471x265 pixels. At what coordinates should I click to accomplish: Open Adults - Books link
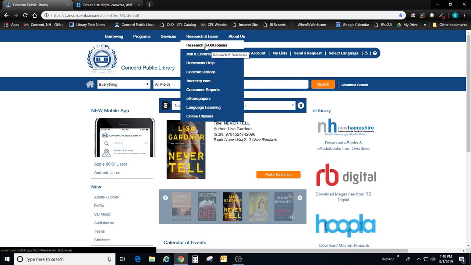coord(106,197)
